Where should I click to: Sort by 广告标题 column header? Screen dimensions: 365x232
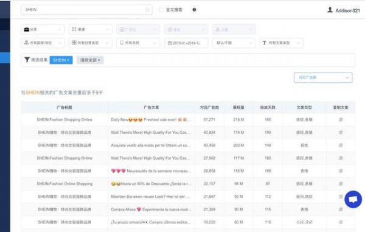[64, 107]
